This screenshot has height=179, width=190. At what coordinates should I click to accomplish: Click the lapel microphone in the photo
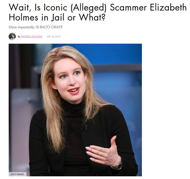[x=85, y=128]
